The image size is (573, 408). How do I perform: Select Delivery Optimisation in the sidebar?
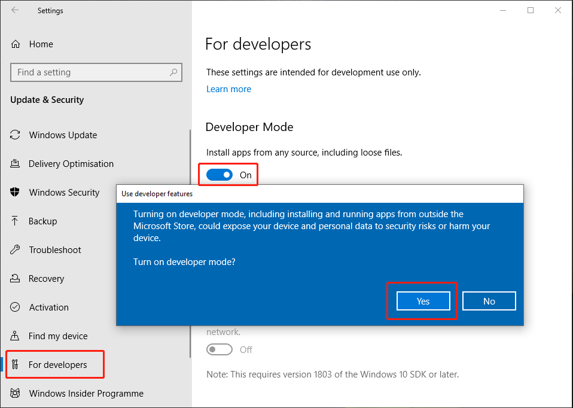click(x=72, y=164)
